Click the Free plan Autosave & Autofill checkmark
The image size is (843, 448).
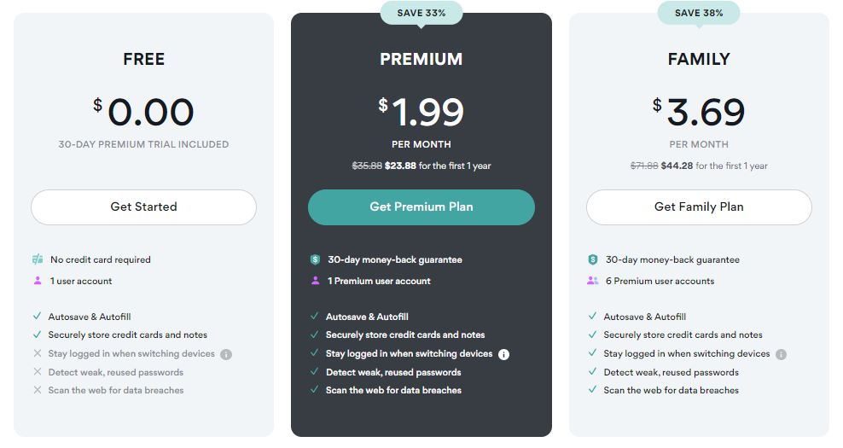(x=37, y=317)
